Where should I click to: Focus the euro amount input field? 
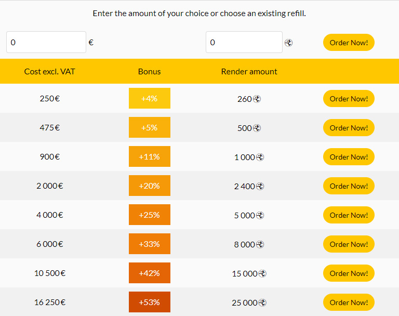pos(46,42)
